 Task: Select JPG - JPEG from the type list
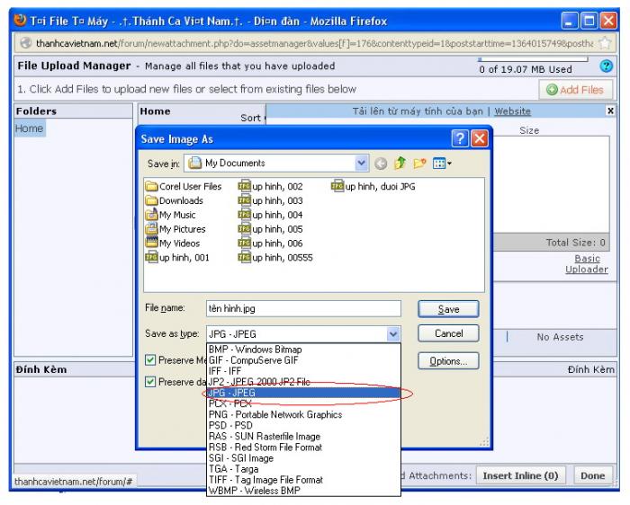[231, 393]
